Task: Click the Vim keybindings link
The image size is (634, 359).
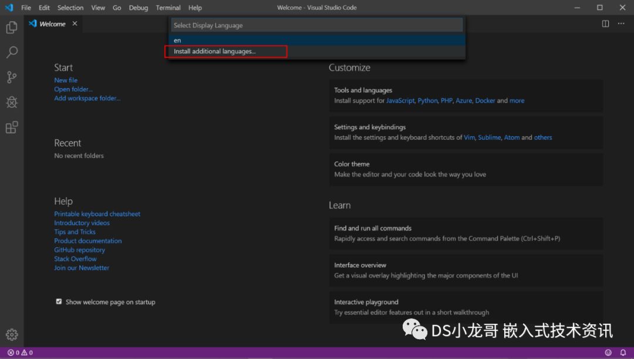Action: [469, 137]
